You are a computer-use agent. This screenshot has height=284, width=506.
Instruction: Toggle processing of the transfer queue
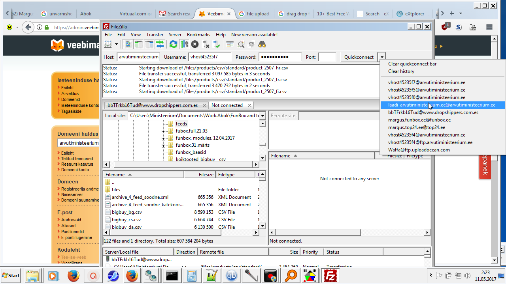click(x=184, y=44)
